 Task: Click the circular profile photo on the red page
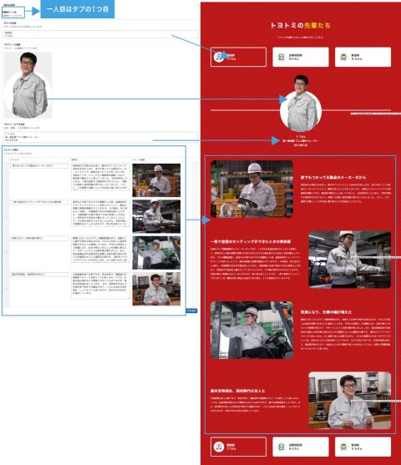(301, 111)
